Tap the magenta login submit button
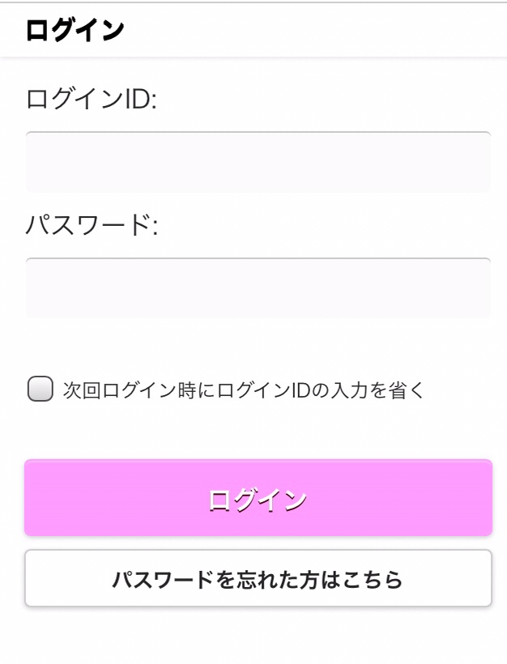 point(258,498)
